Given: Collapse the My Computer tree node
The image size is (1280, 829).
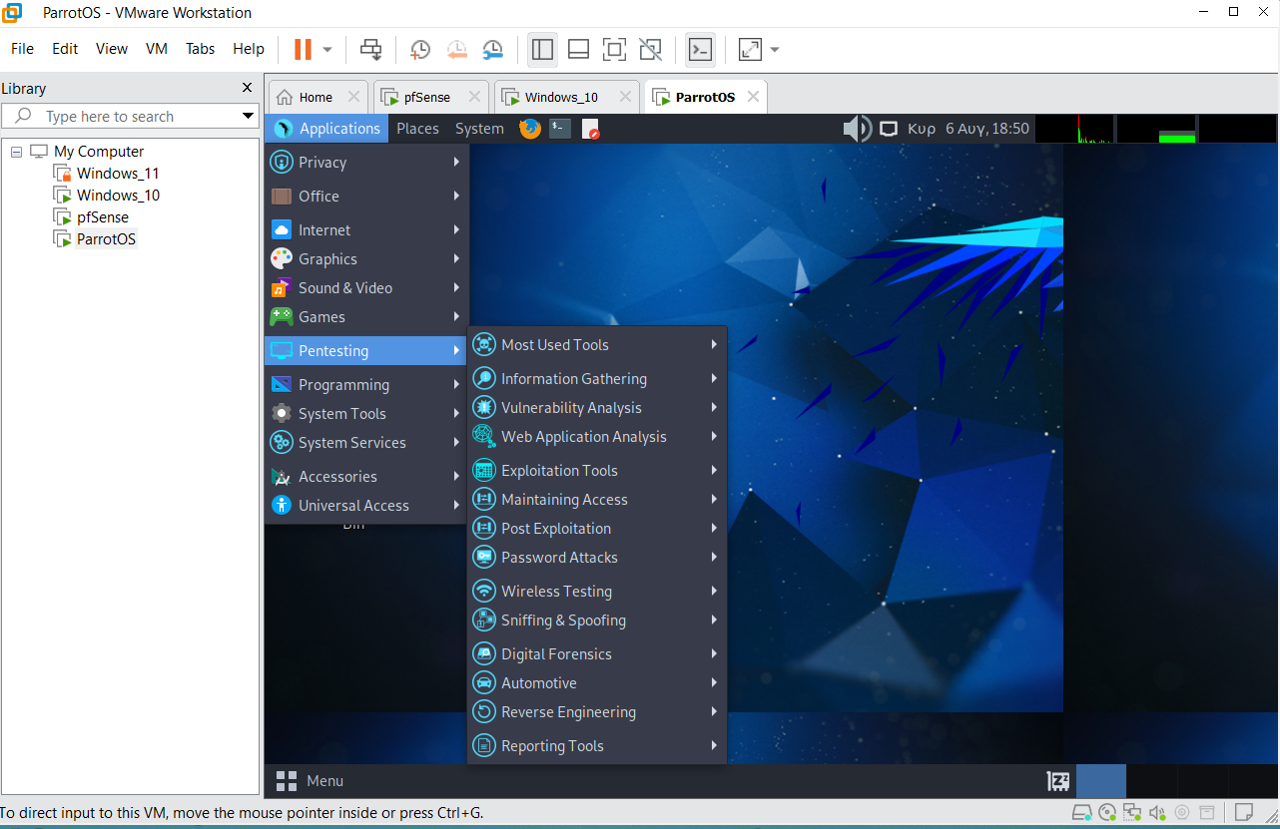Looking at the screenshot, I should (x=16, y=152).
